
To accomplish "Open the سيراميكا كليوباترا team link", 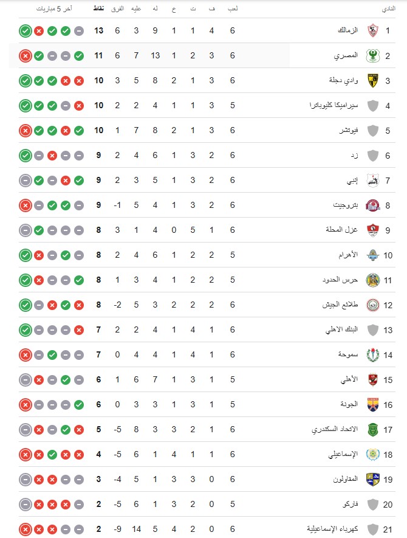I will click(333, 105).
